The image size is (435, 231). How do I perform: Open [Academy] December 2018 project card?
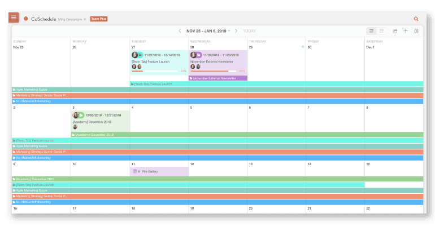coord(101,121)
